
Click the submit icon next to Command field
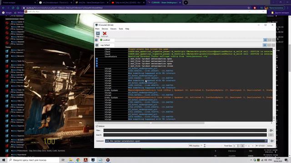pos(272,141)
